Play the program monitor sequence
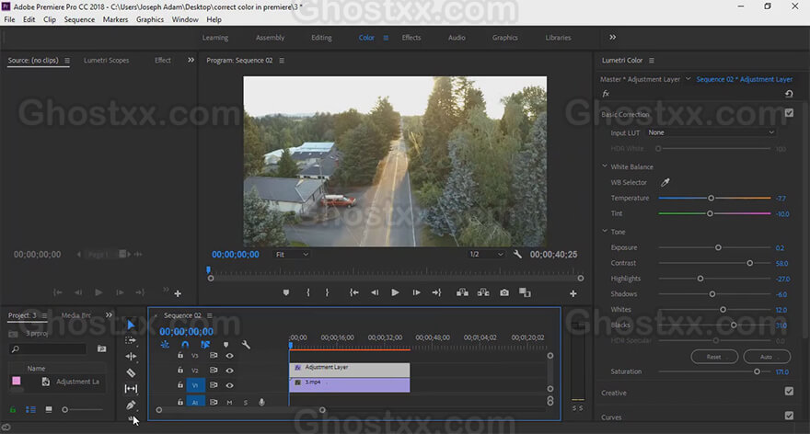The width and height of the screenshot is (810, 434). click(395, 292)
